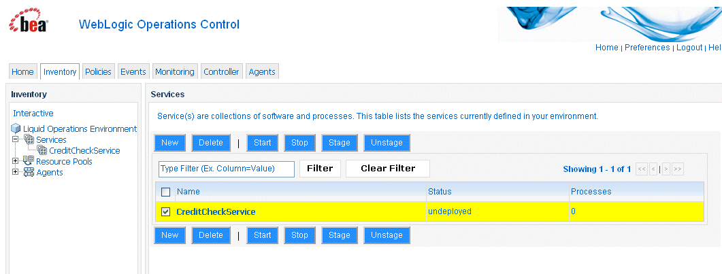The image size is (722, 274).
Task: Click the Clear Filter button
Action: pos(388,169)
